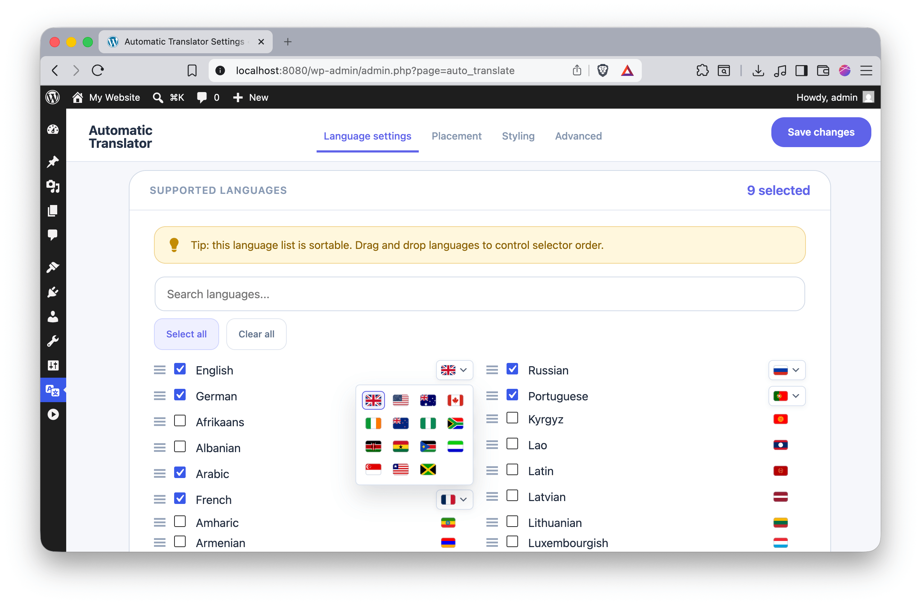Switch to the Advanced tab

578,136
